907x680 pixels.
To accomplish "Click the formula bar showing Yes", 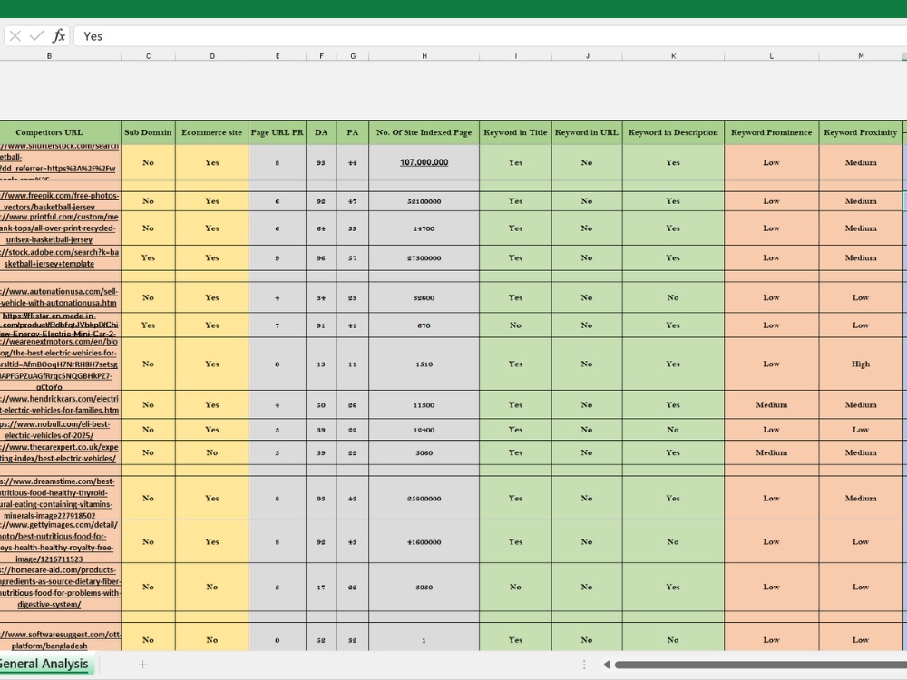I will tap(491, 36).
